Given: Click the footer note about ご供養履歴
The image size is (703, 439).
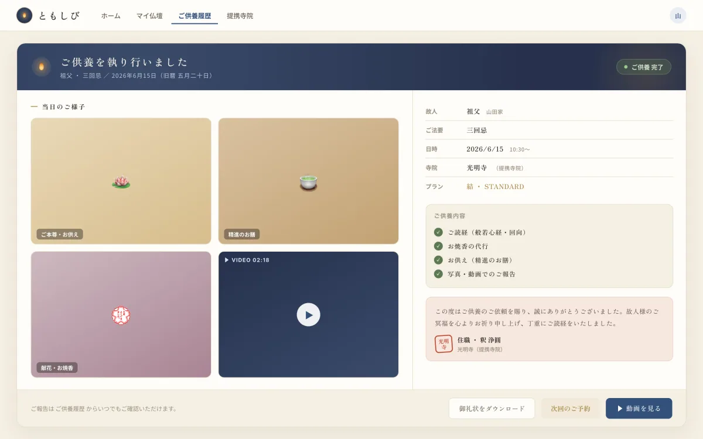Looking at the screenshot, I should [x=105, y=409].
